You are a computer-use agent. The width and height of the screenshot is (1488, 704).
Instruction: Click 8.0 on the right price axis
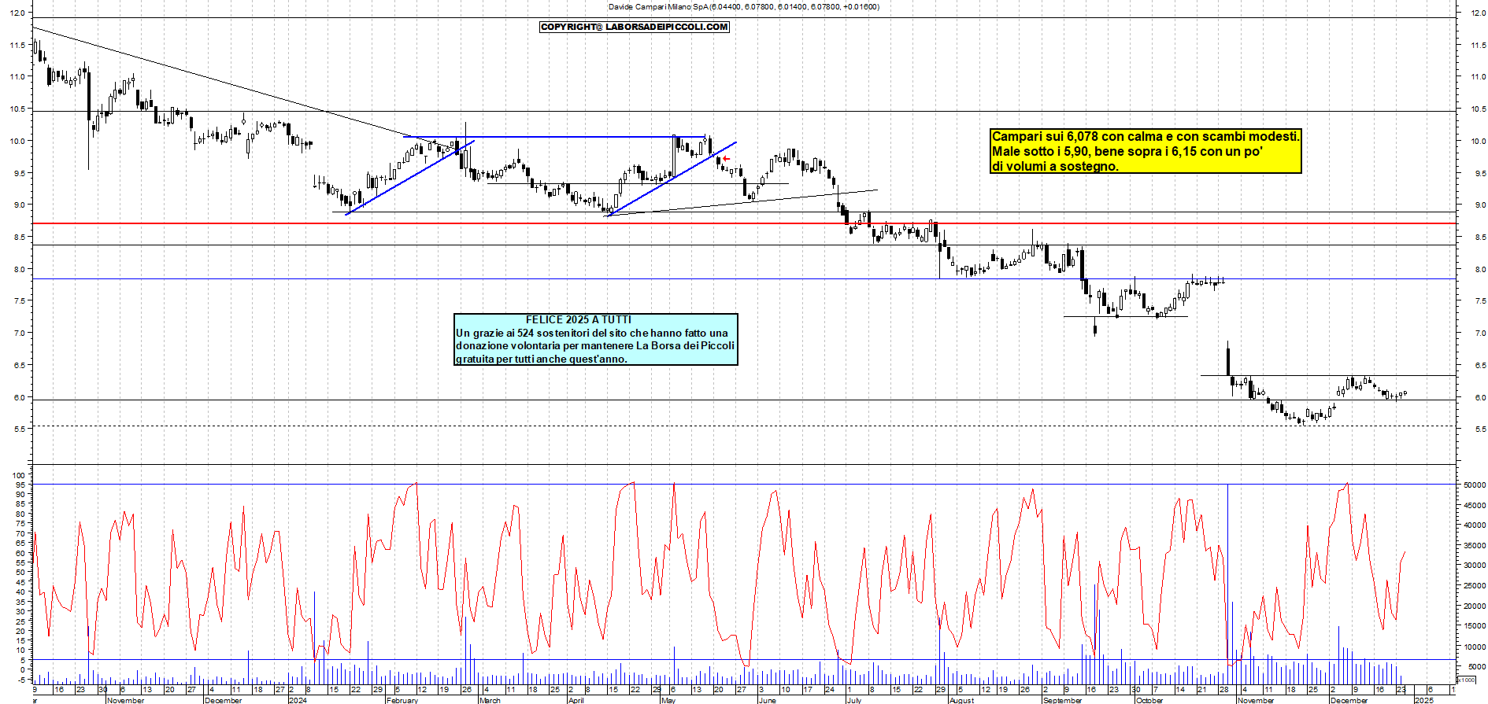[x=1480, y=270]
